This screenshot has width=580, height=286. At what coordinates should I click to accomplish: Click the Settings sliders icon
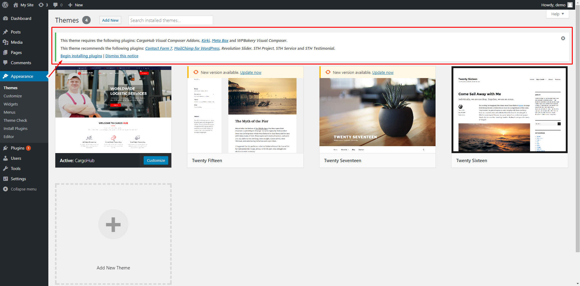(x=5, y=179)
